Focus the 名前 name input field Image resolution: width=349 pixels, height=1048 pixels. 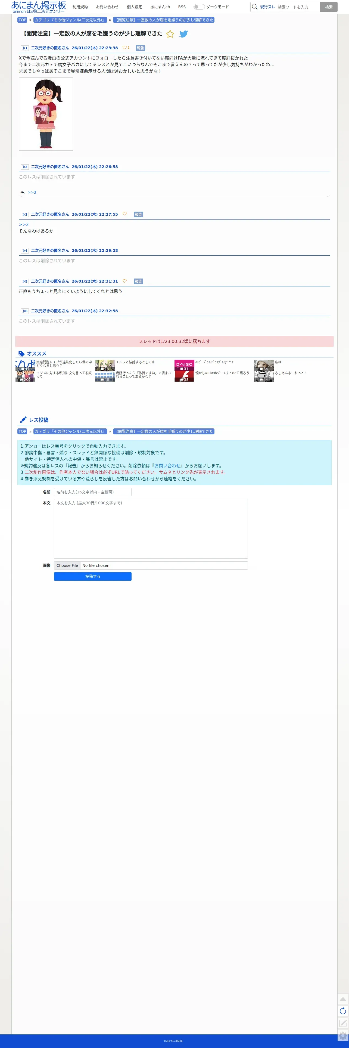pyautogui.click(x=93, y=492)
